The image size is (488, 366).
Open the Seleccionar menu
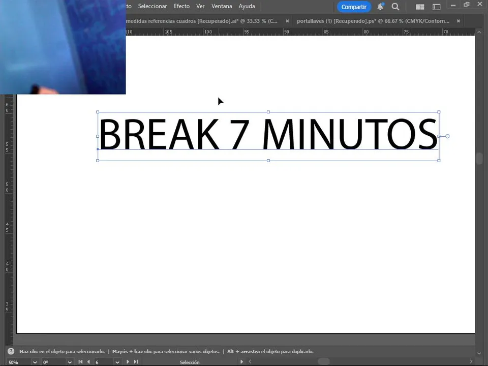click(152, 6)
